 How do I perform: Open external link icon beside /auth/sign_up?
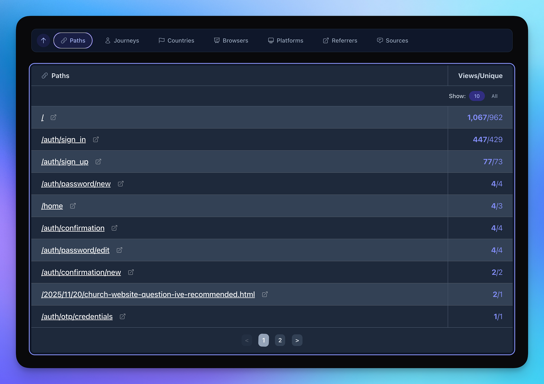click(x=98, y=162)
